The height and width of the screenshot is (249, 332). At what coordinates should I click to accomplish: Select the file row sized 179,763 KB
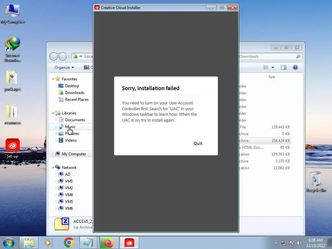(x=265, y=154)
